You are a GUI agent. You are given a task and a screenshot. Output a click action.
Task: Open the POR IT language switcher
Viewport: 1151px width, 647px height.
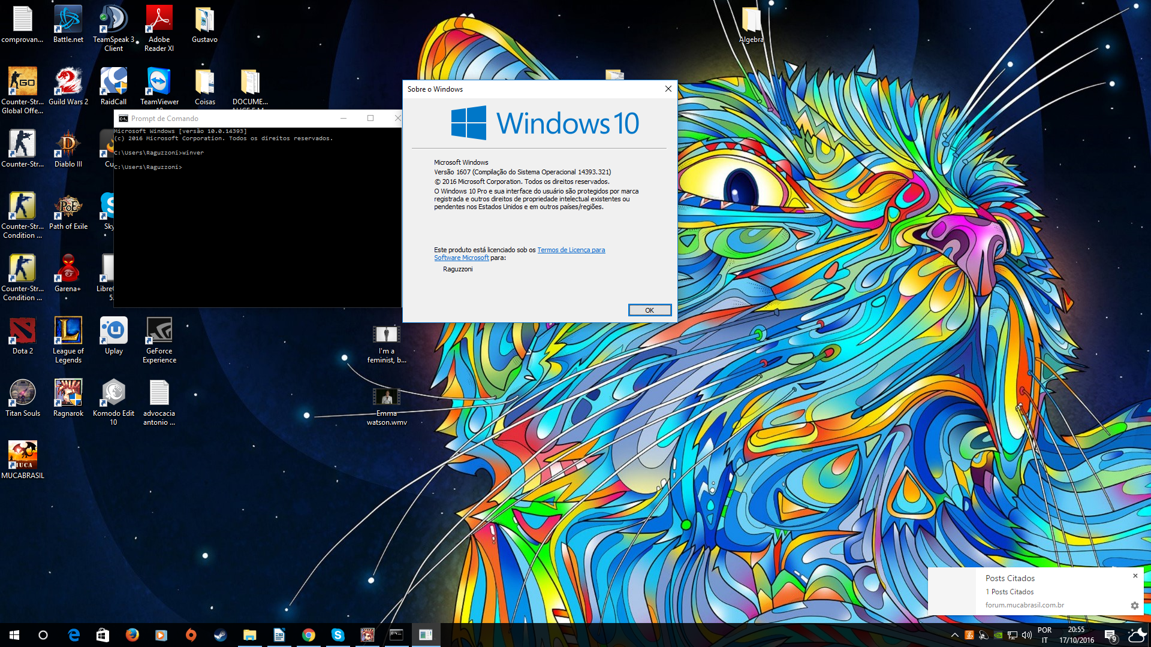1044,635
